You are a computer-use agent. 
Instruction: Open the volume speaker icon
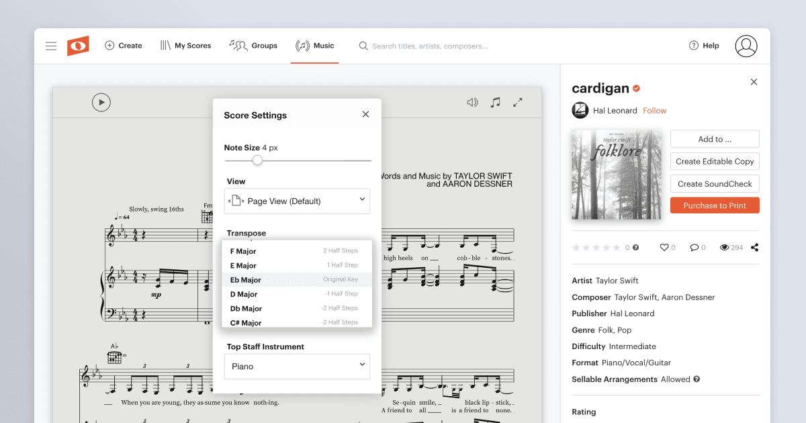pyautogui.click(x=473, y=102)
